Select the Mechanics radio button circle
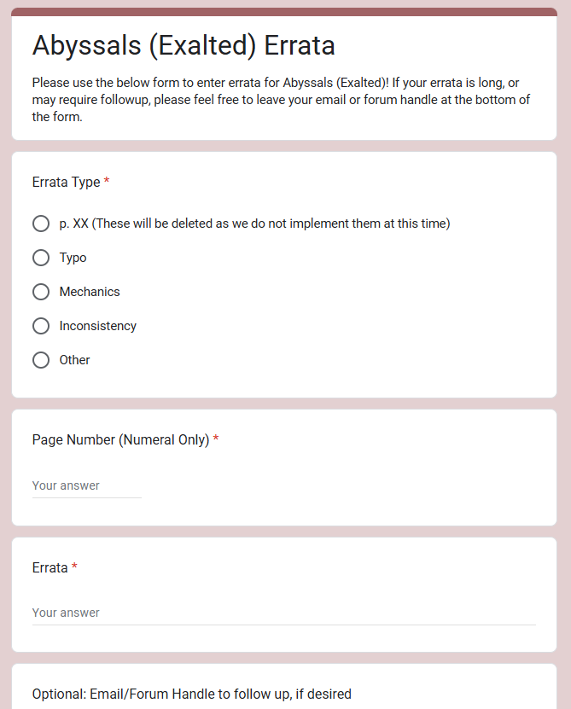The height and width of the screenshot is (709, 571). coord(41,292)
